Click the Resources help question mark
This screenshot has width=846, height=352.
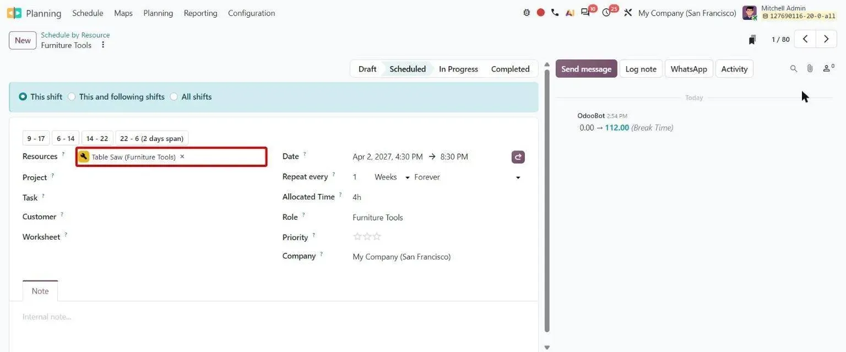click(x=63, y=155)
